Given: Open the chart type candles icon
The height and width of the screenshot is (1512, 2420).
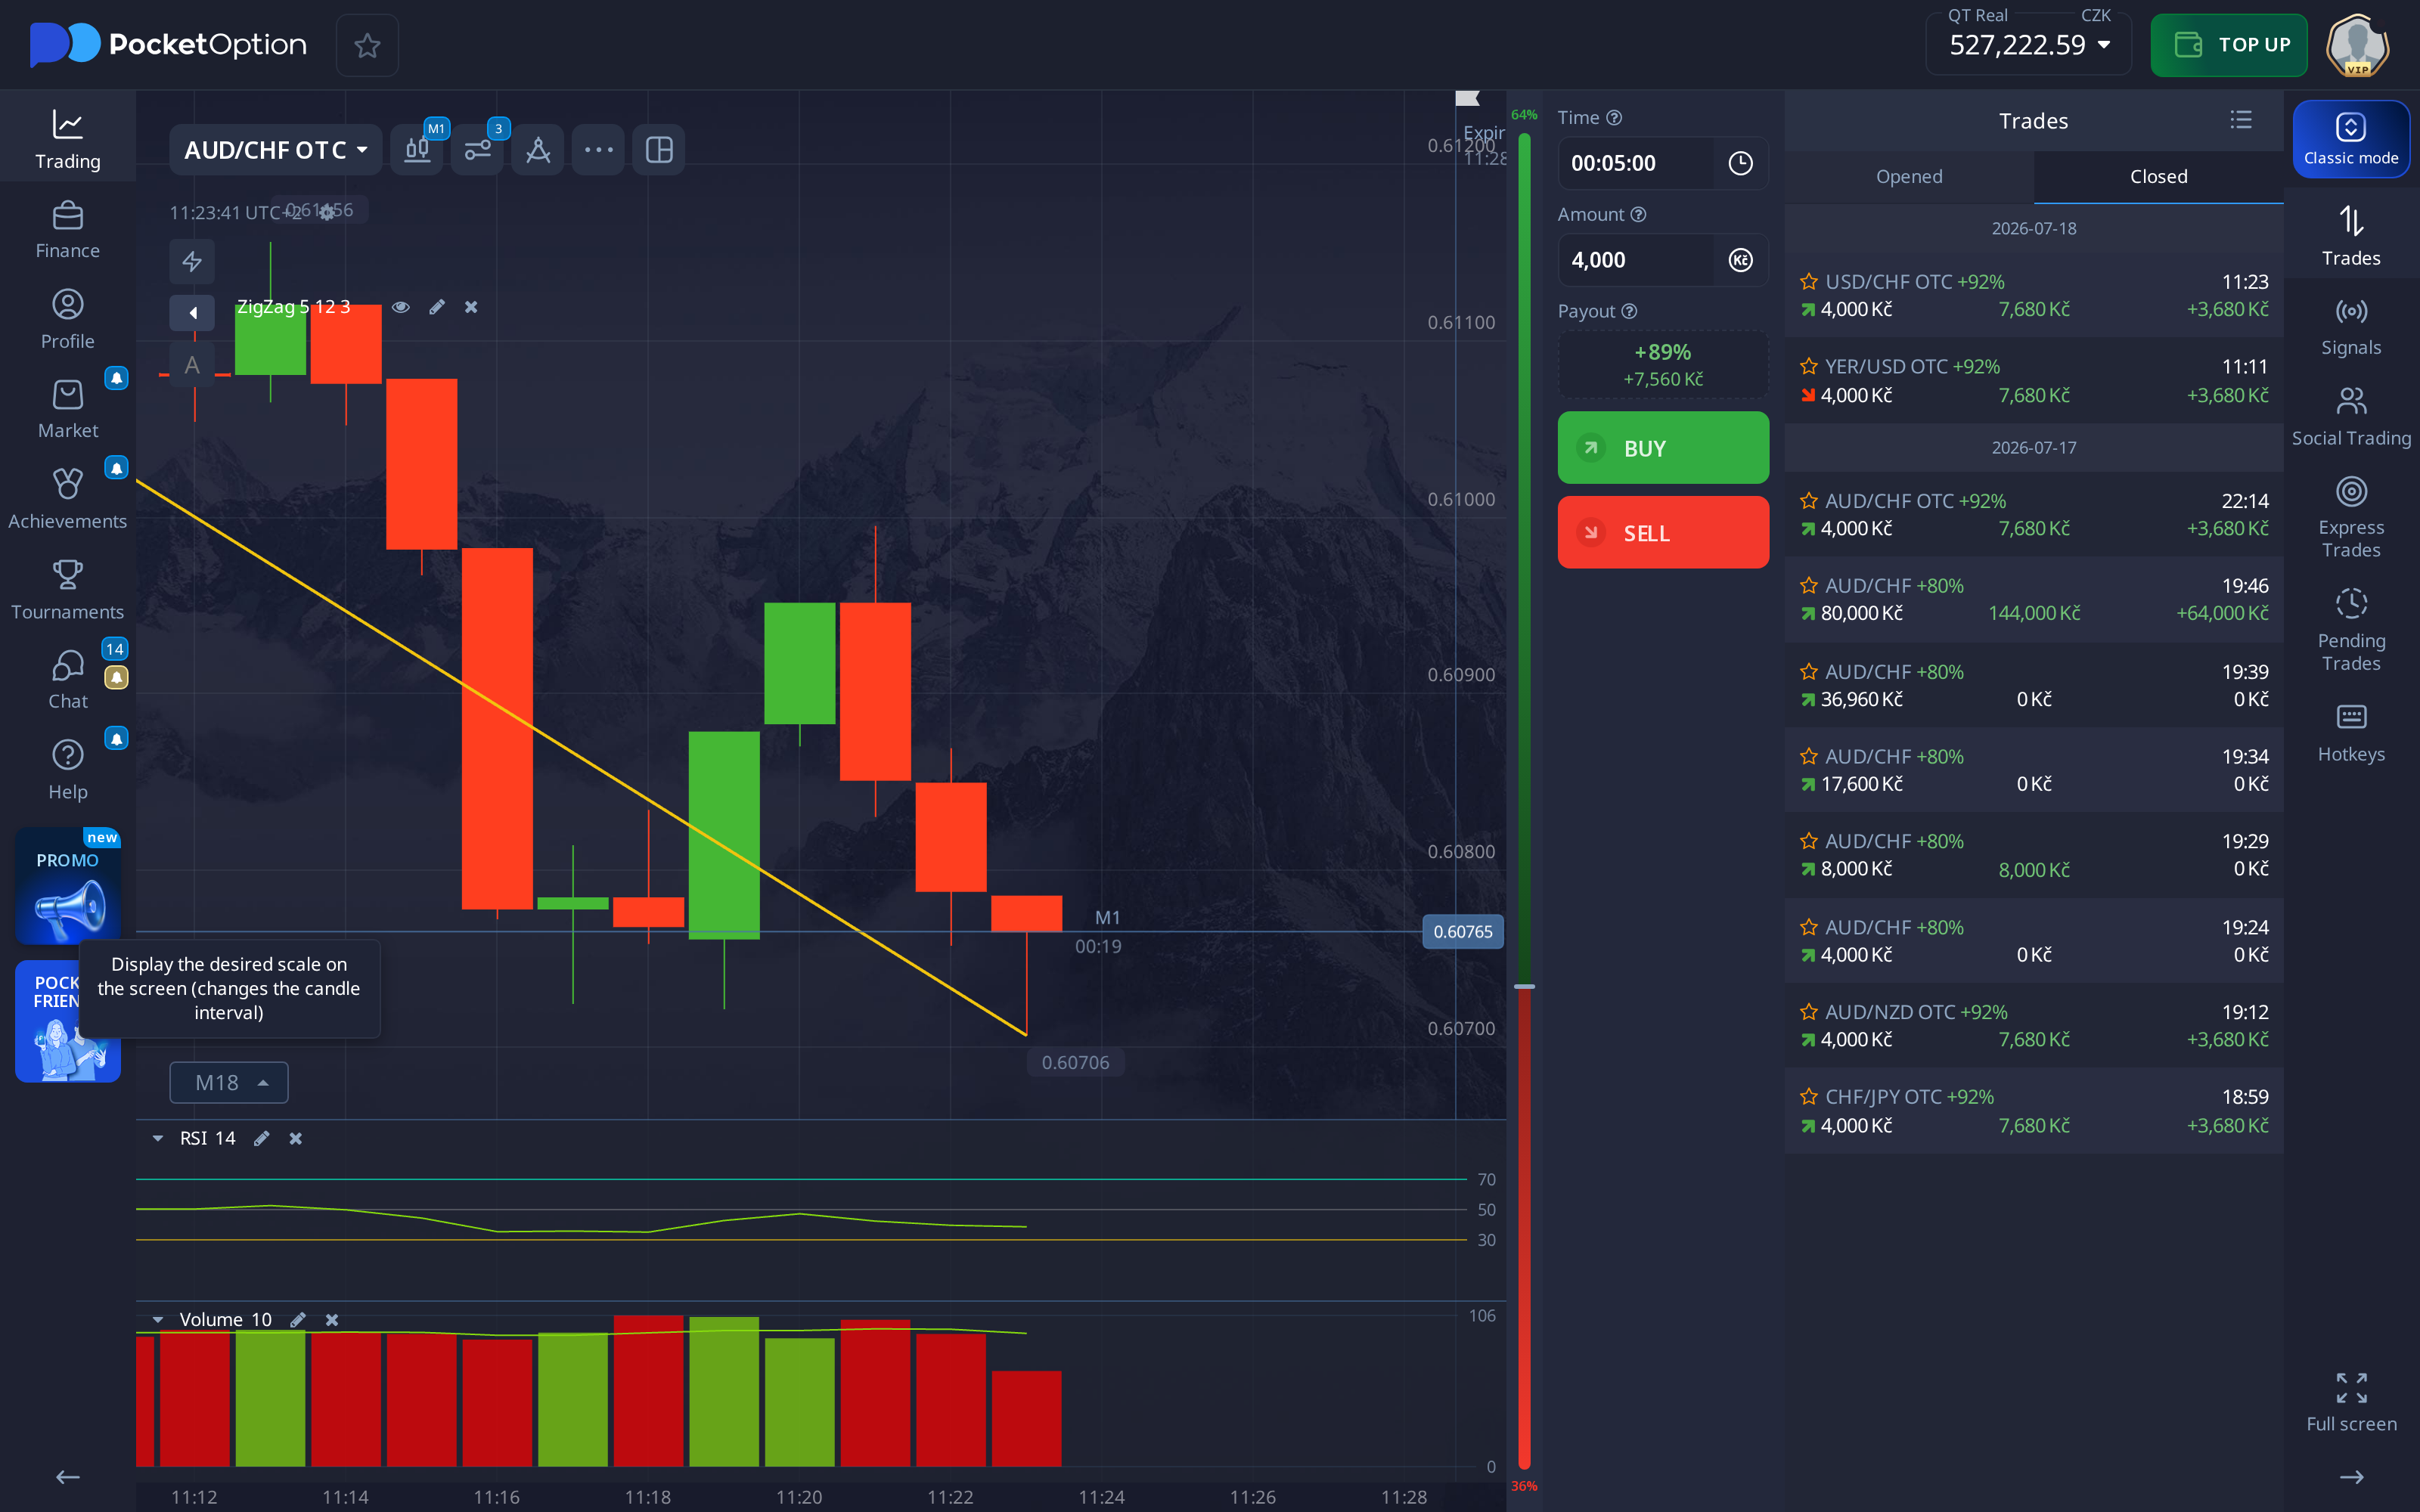Looking at the screenshot, I should [417, 150].
